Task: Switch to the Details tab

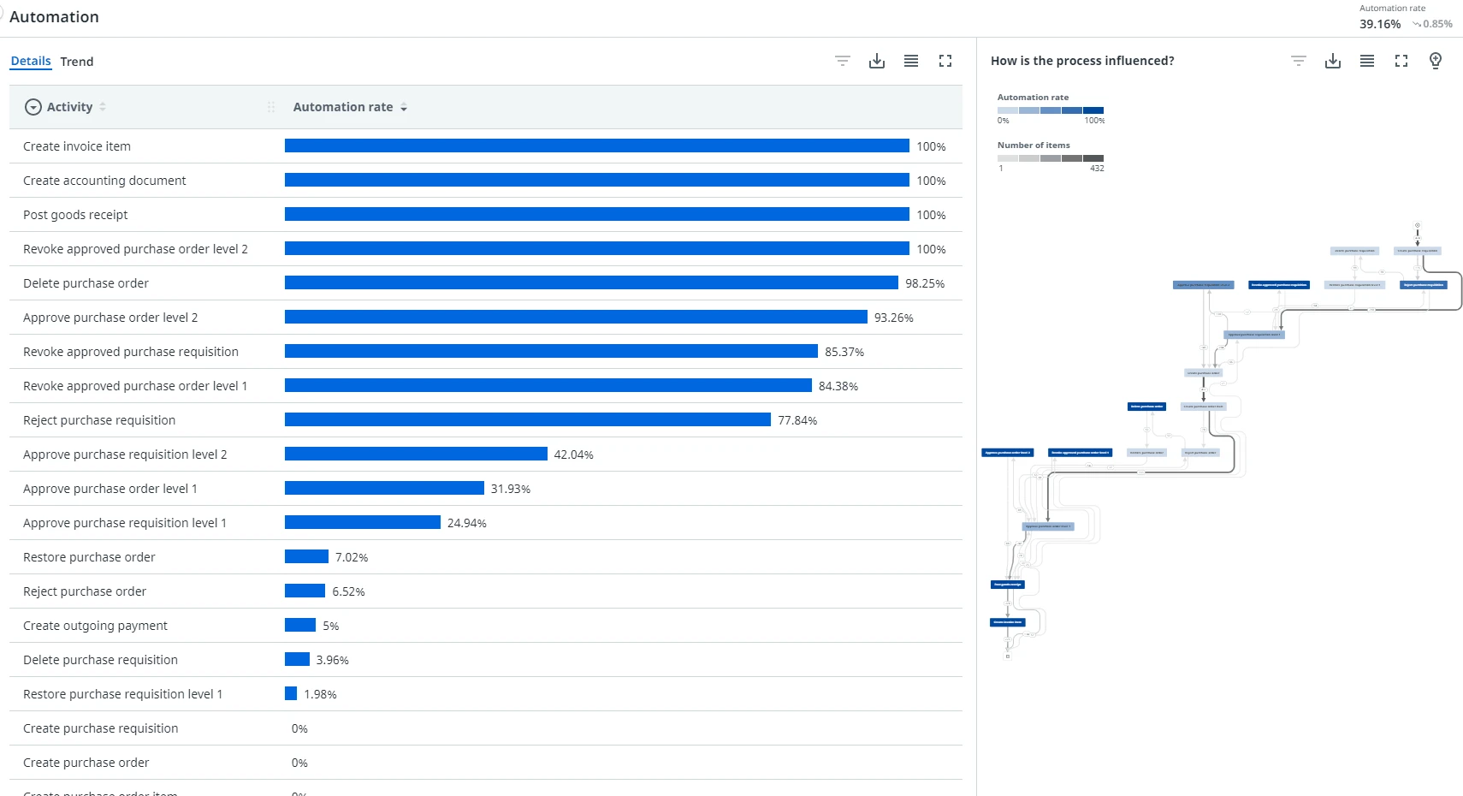Action: point(31,62)
